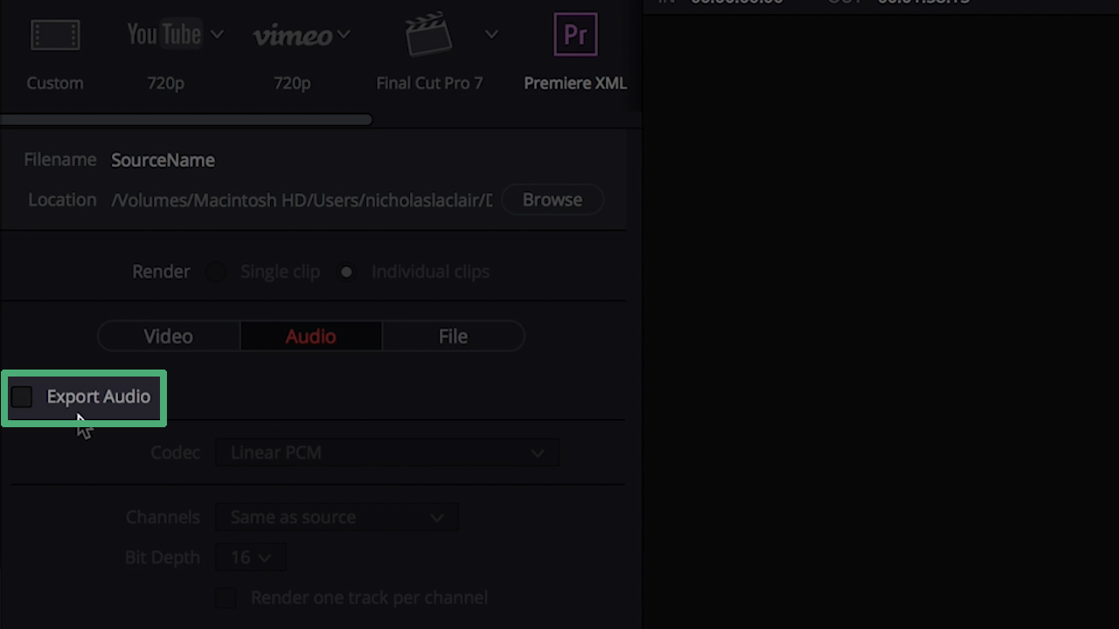
Task: Select the Custom preset icon
Action: [55, 35]
